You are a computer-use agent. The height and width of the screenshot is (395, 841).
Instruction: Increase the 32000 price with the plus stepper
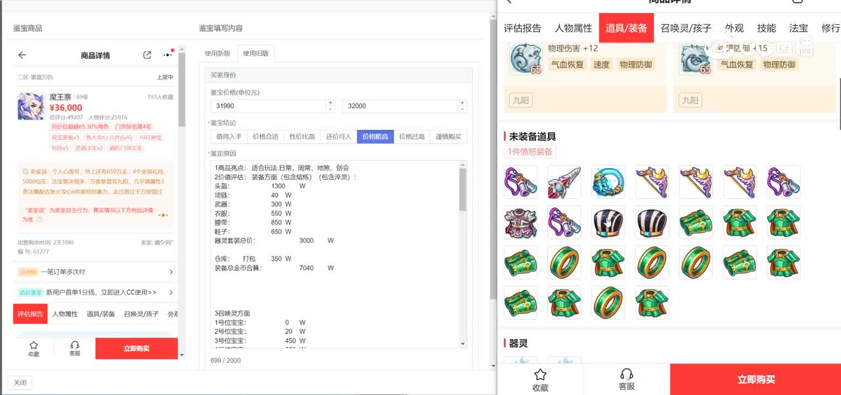462,102
